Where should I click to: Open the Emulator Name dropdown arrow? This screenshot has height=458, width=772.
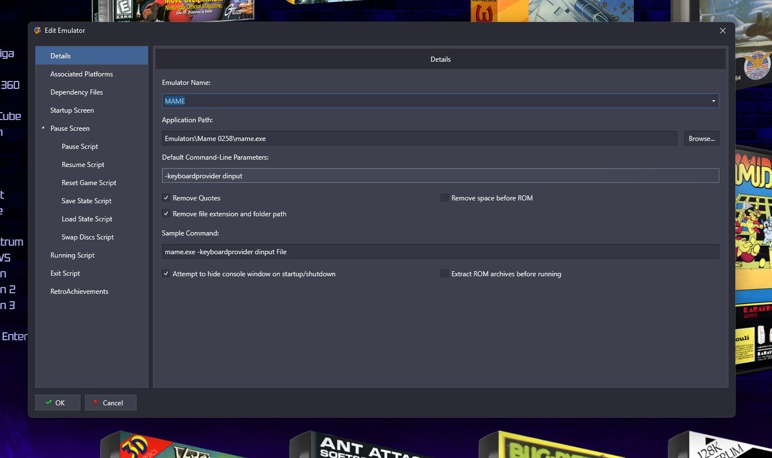pyautogui.click(x=713, y=101)
